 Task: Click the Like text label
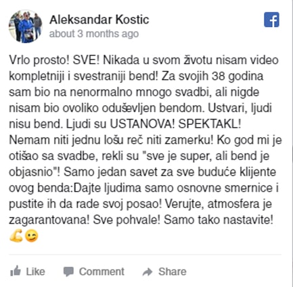click(x=36, y=271)
